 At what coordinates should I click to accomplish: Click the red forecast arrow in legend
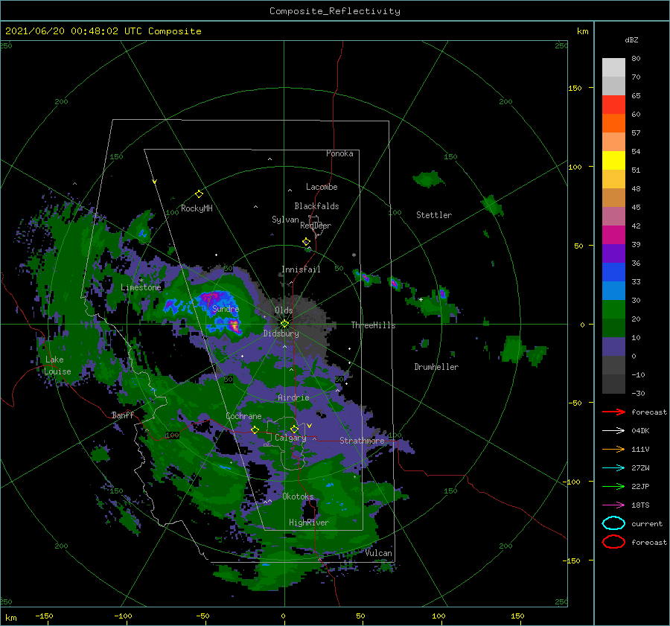(x=613, y=412)
